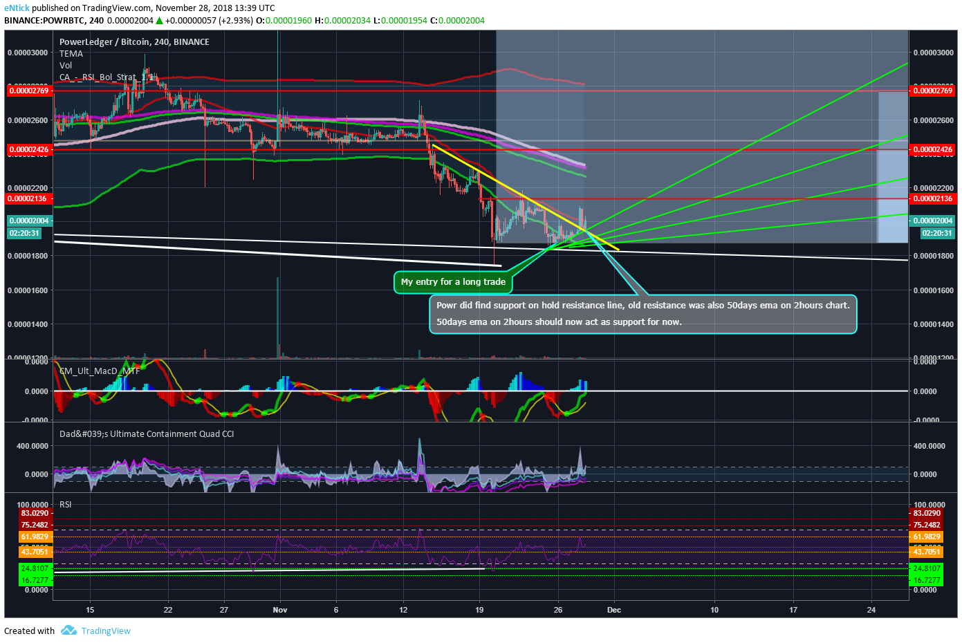
Task: Click the 02:20:31 countdown on the left axis
Action: pos(24,234)
